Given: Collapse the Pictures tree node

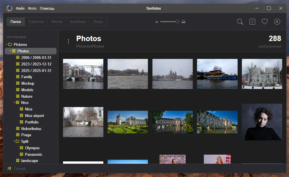Looking at the screenshot, I should coord(6,44).
